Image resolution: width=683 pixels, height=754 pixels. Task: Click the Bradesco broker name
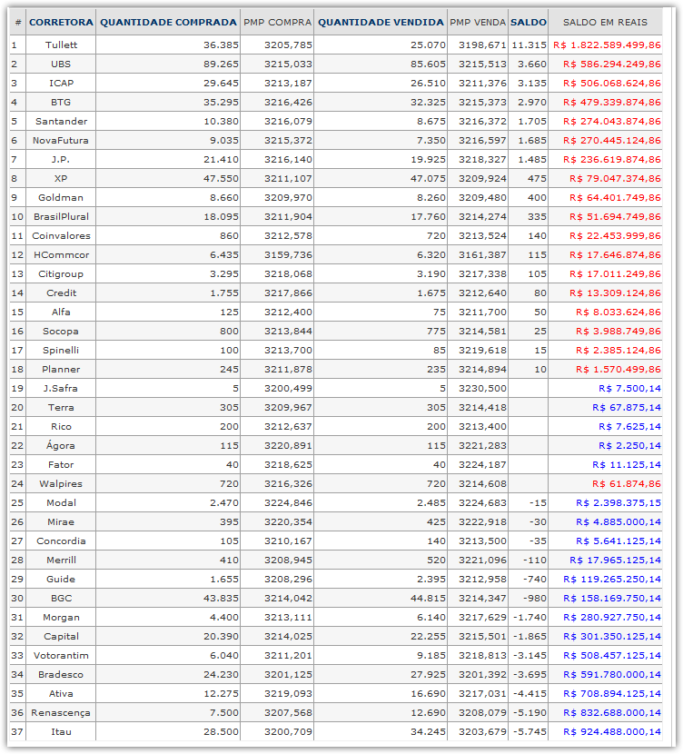pyautogui.click(x=61, y=675)
